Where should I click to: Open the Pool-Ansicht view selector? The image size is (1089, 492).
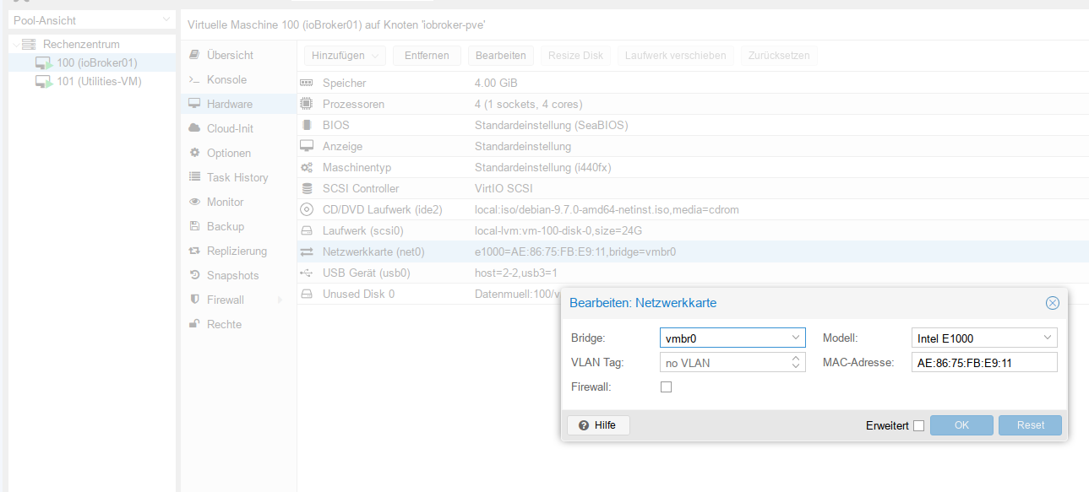(x=91, y=20)
